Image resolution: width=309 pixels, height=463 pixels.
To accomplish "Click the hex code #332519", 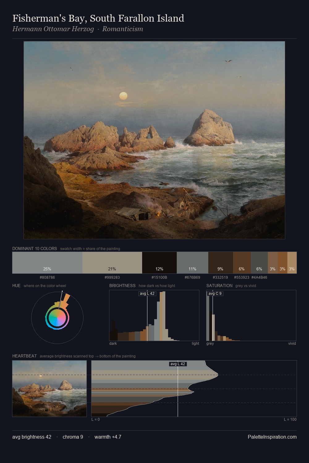I will click(x=221, y=277).
